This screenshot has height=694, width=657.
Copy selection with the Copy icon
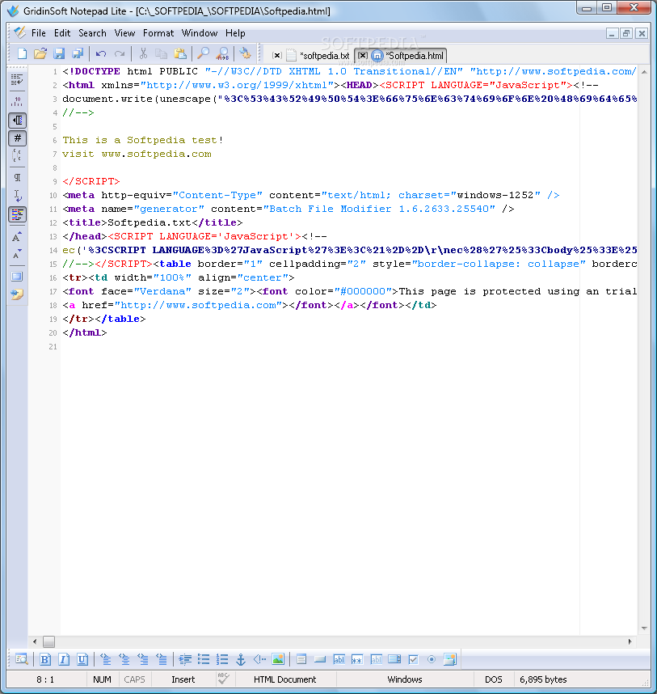tap(162, 54)
